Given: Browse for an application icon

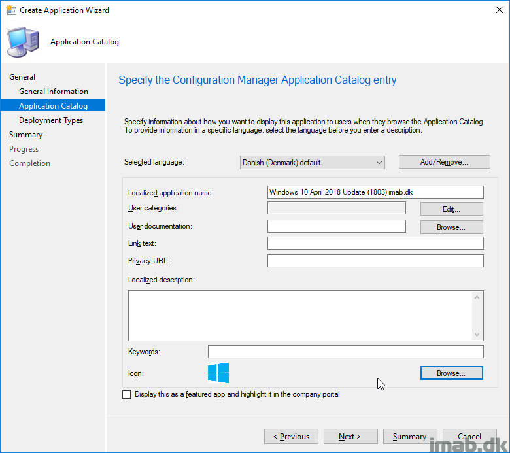Looking at the screenshot, I should point(451,373).
